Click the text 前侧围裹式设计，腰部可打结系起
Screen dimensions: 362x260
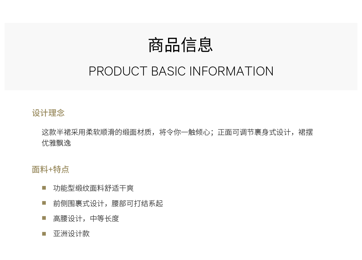(108, 204)
